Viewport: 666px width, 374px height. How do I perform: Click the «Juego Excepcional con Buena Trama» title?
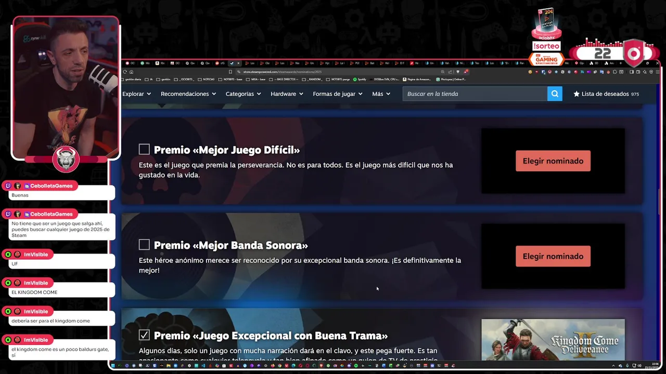[271, 336]
